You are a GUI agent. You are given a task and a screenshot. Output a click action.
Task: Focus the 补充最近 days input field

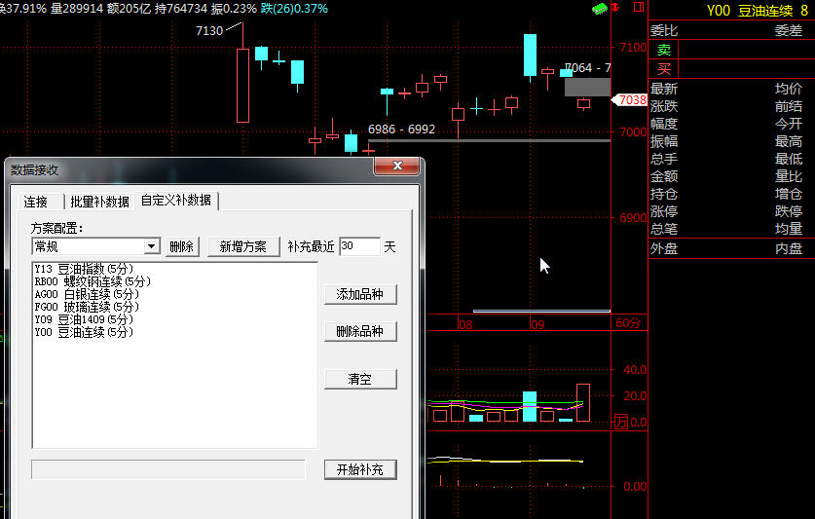click(x=359, y=246)
